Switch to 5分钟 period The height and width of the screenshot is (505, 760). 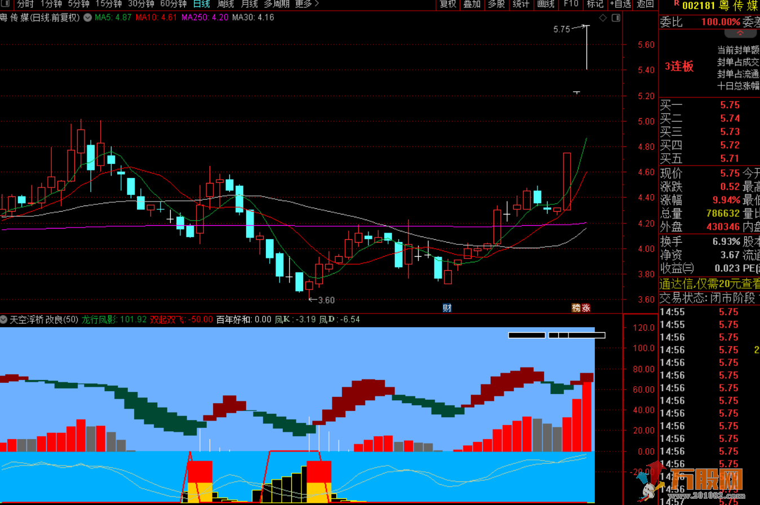pos(79,4)
